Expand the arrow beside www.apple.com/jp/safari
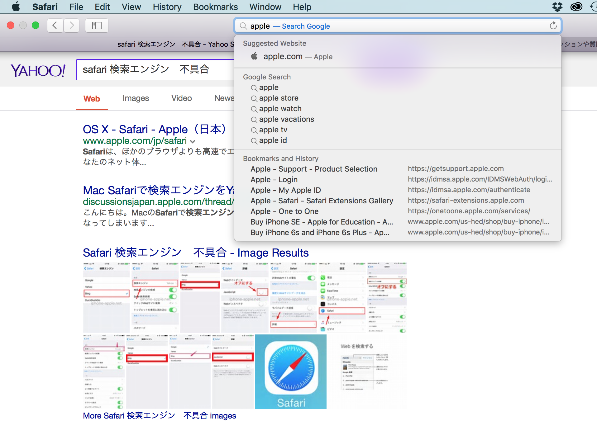Screen dimensions: 597x426 (193, 141)
